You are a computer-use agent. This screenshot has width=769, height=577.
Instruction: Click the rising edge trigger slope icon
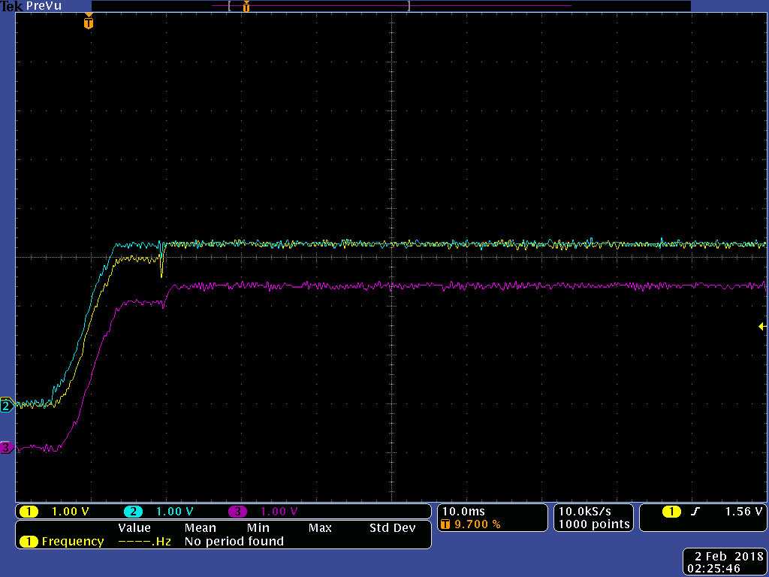tap(695, 512)
